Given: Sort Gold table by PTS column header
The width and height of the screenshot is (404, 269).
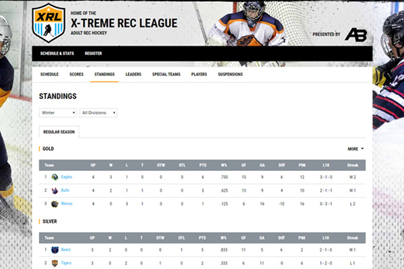Looking at the screenshot, I should pos(201,164).
